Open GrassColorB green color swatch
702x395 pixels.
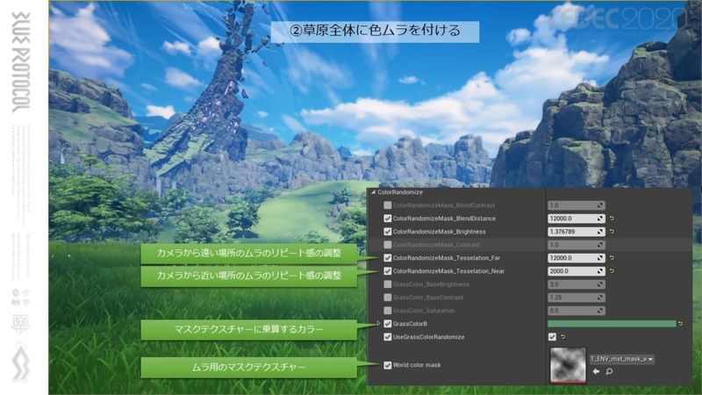click(612, 323)
